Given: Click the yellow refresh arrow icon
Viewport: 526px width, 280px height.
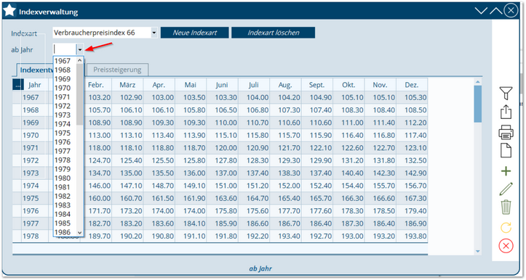Looking at the screenshot, I should pos(506,228).
